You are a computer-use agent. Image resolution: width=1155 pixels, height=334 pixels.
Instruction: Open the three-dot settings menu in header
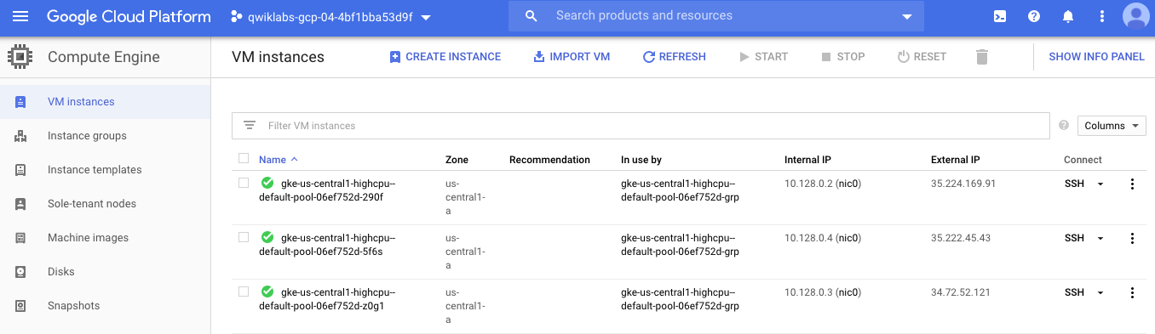pos(1102,16)
